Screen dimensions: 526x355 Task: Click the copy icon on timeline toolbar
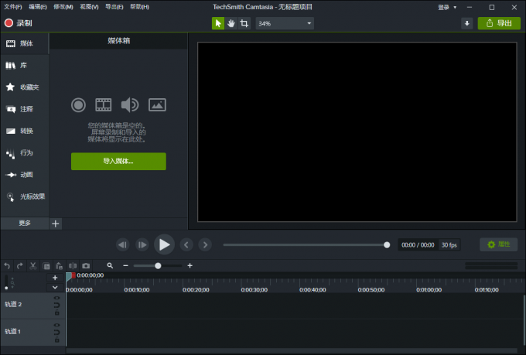[46, 266]
